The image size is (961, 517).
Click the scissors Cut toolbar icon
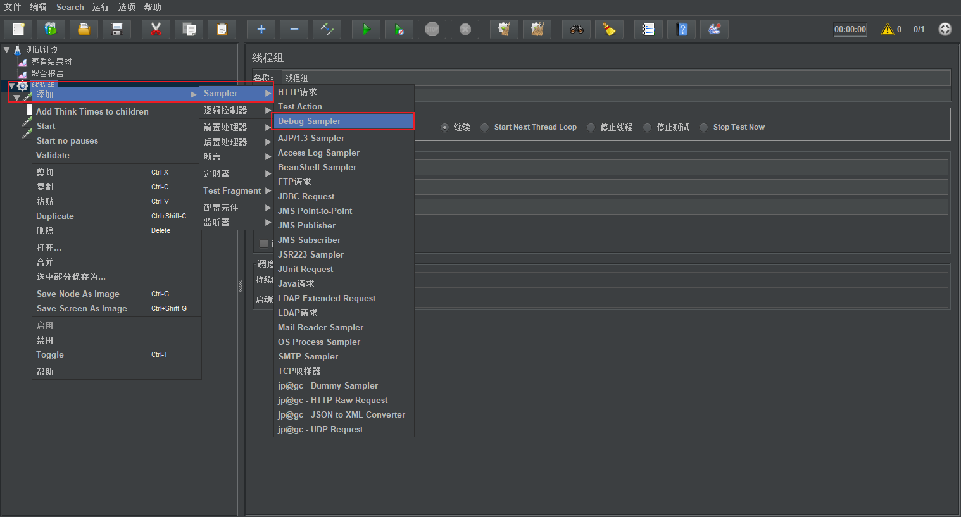tap(156, 29)
